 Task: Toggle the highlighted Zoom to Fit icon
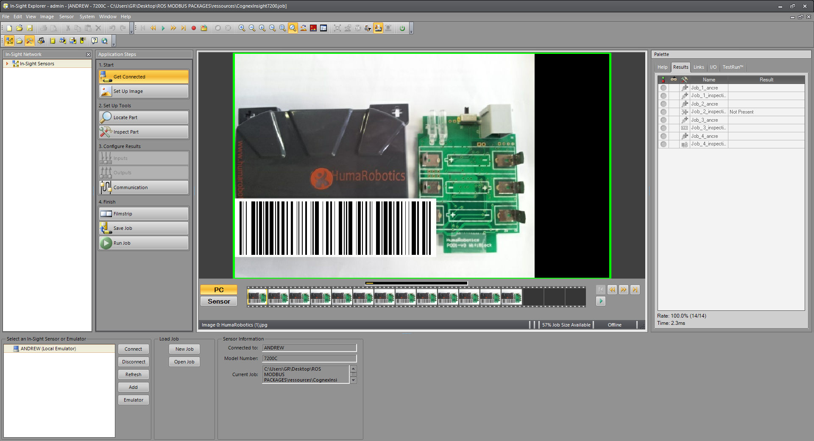tap(293, 28)
